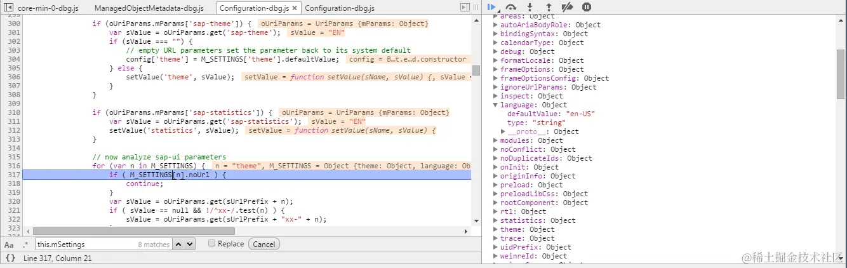
Task: Select defaultValue "en-US" property
Action: [551, 114]
